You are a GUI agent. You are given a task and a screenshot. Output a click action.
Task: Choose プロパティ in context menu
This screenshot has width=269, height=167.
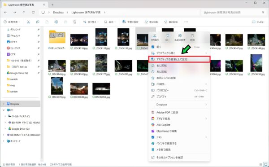179,97
